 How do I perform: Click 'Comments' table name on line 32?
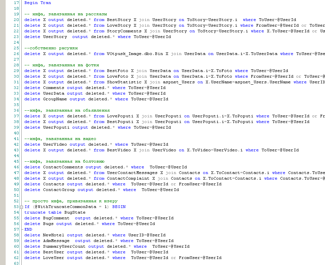[x=54, y=88]
